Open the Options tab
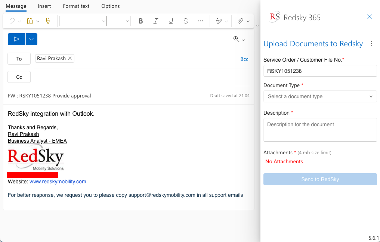 [x=111, y=6]
